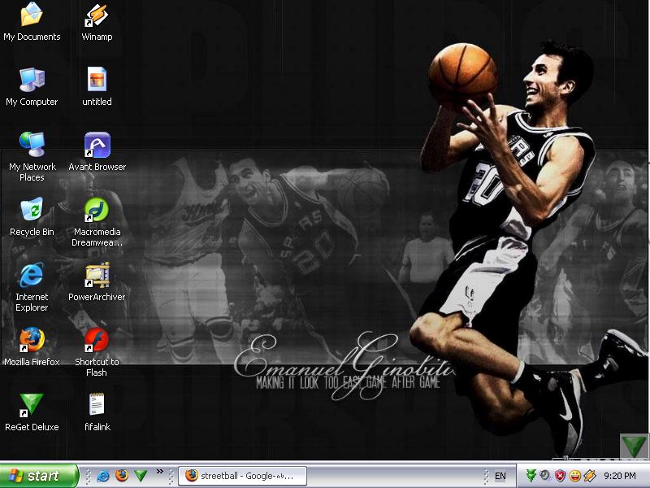Select the Internet Explorer desktop icon

pyautogui.click(x=32, y=287)
